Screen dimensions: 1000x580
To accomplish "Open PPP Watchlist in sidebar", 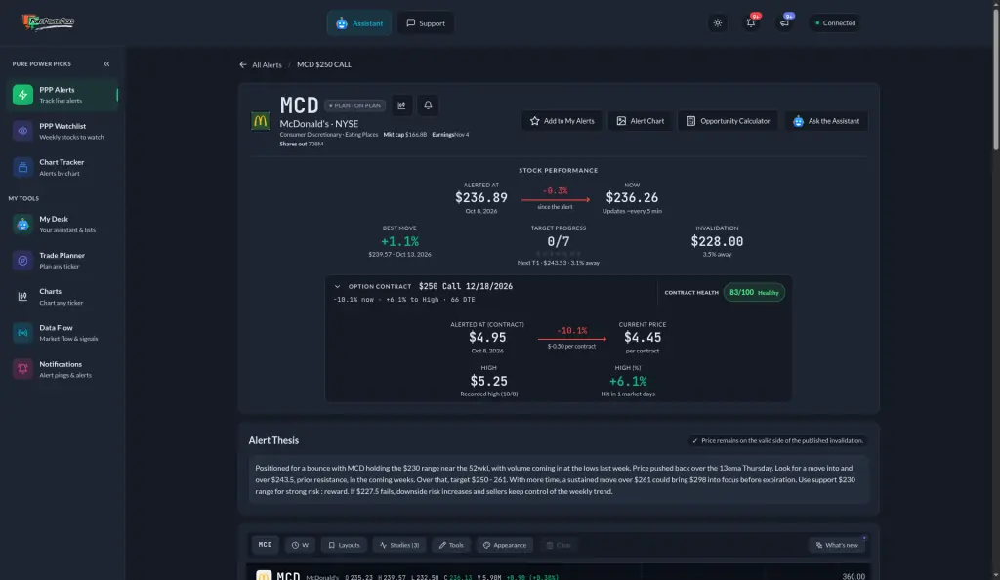I will point(62,131).
